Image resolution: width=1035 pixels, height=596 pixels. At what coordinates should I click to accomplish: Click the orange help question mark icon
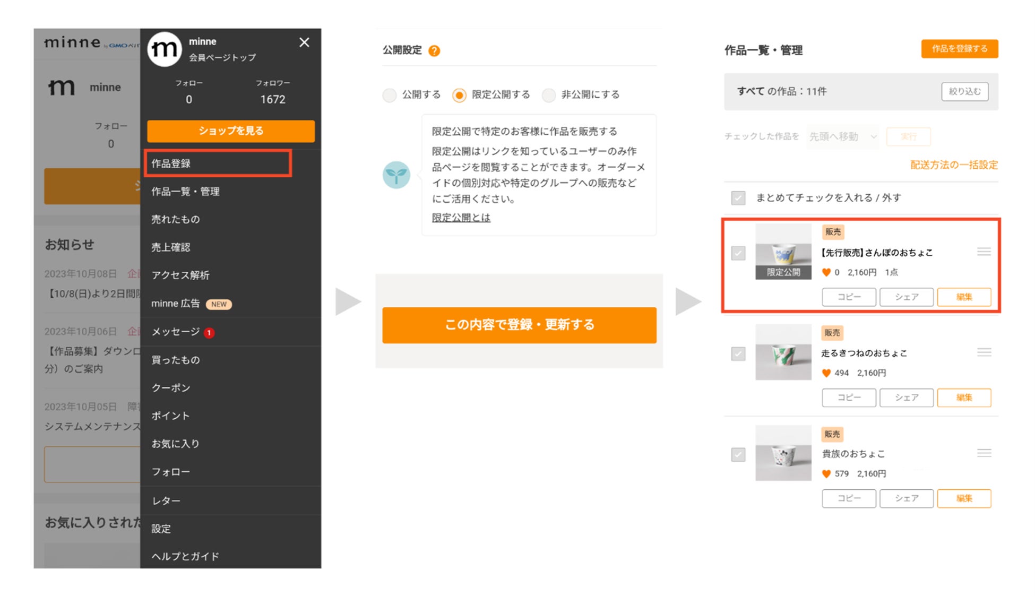click(x=434, y=51)
